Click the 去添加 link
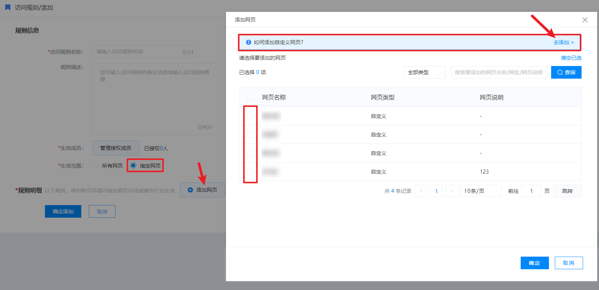599x290 pixels. 563,42
